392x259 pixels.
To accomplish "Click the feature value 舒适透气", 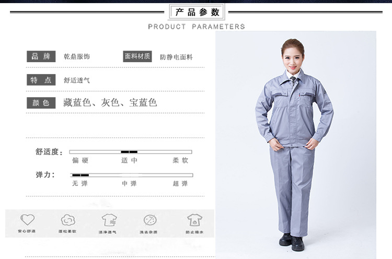I will pyautogui.click(x=77, y=80).
